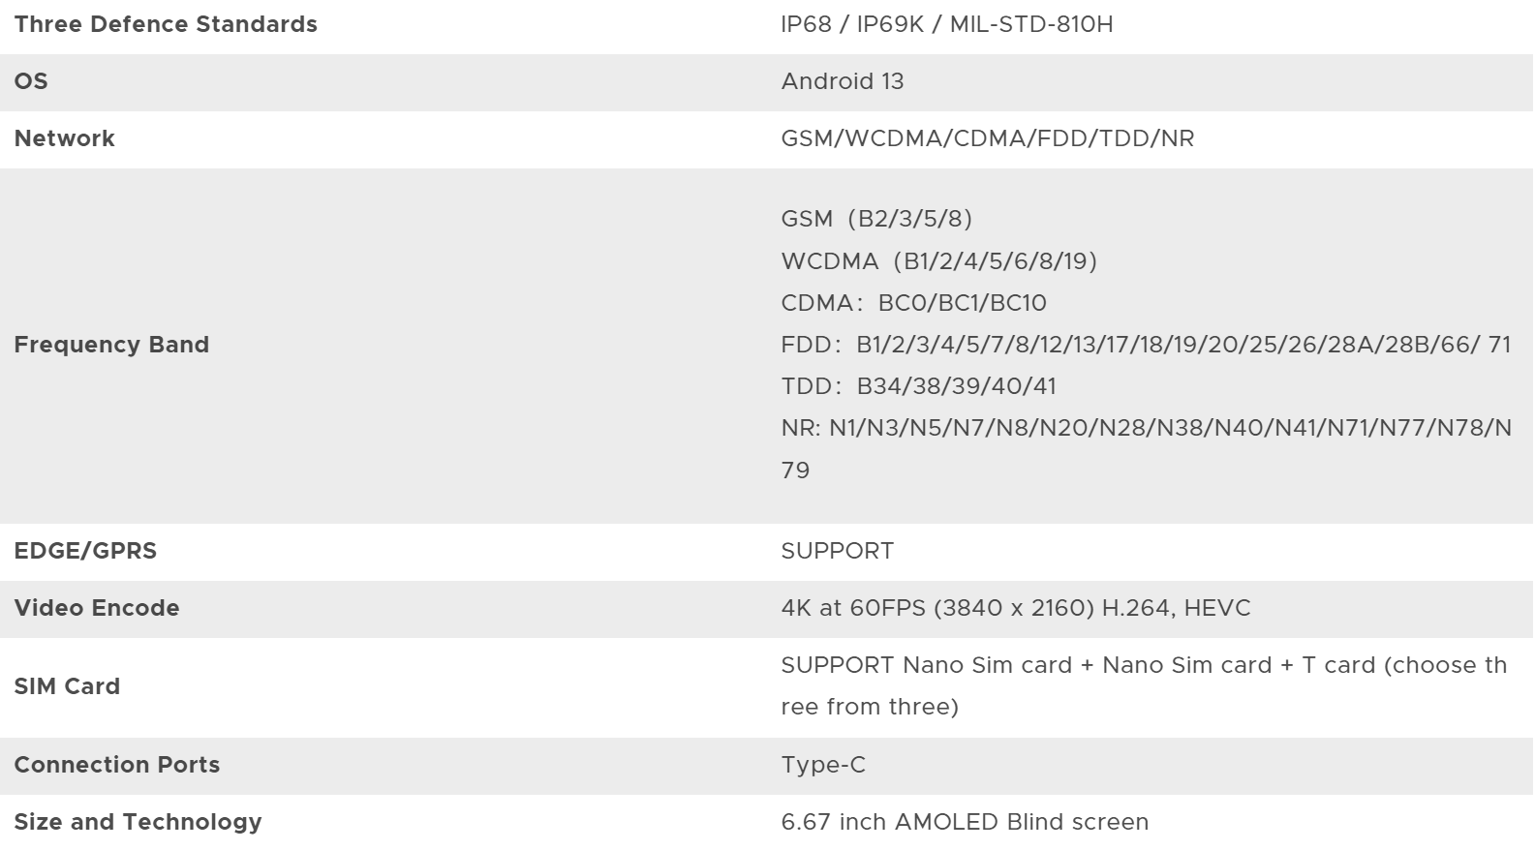Click the "EDGE/GPRS" row label

[x=85, y=551]
